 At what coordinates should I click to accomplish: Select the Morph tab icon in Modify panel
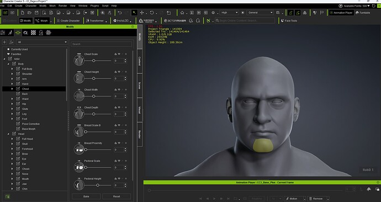pyautogui.click(x=18, y=33)
